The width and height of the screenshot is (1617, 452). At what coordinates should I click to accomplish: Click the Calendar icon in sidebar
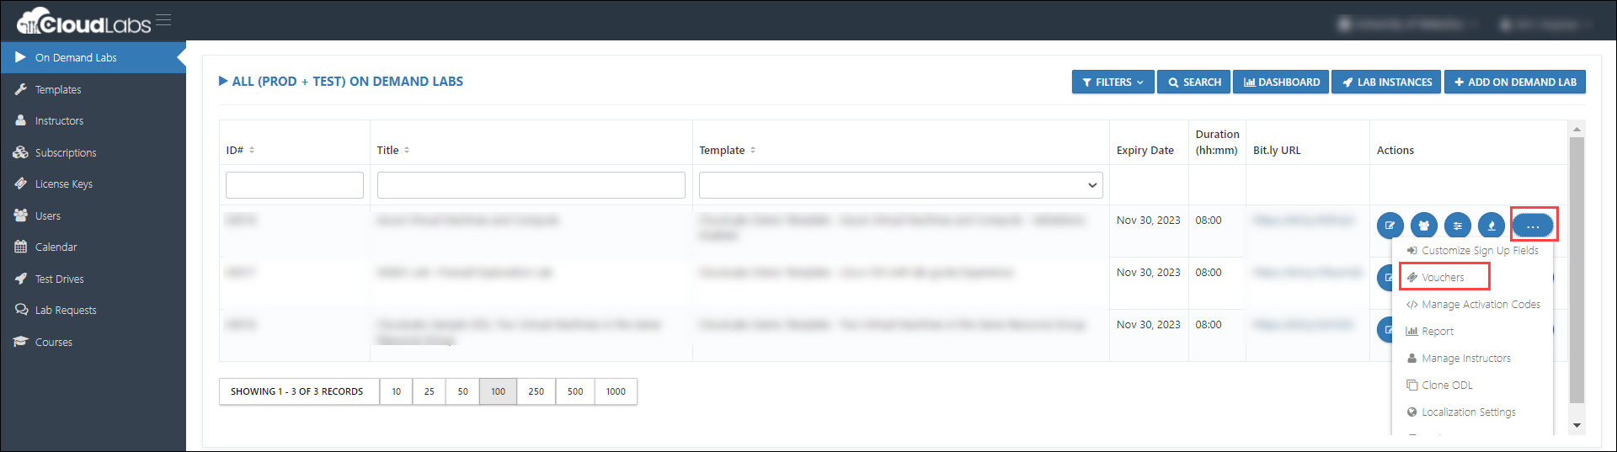click(x=21, y=247)
